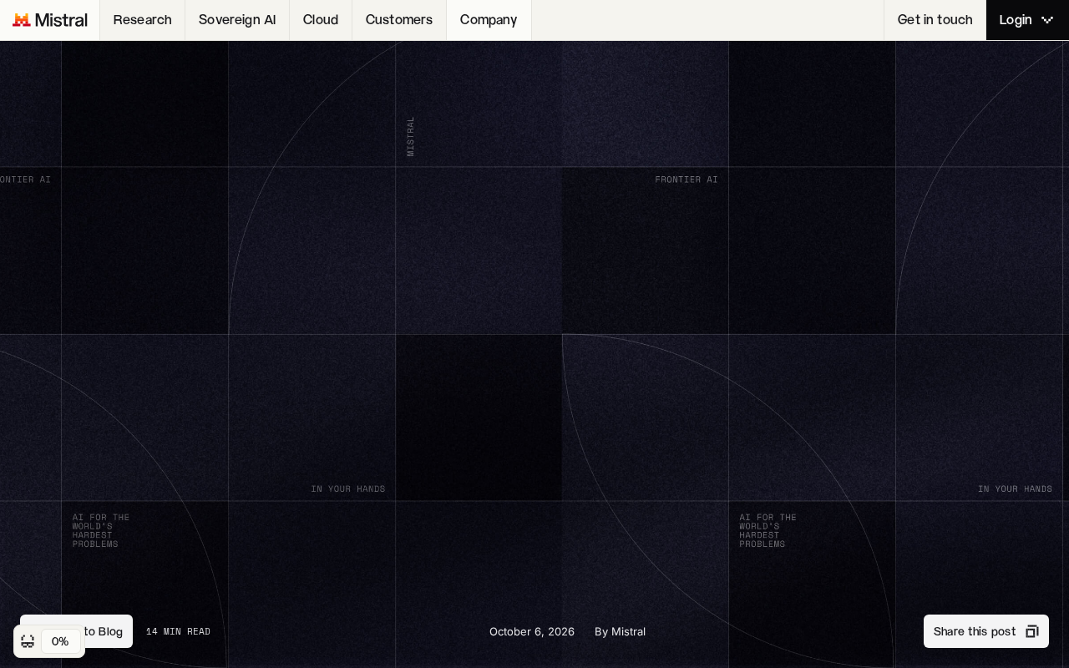
Task: Click the Mistral logo
Action: pos(50,20)
